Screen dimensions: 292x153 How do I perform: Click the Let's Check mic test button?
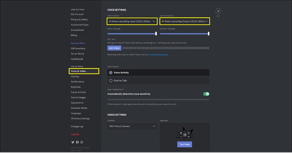click(114, 48)
